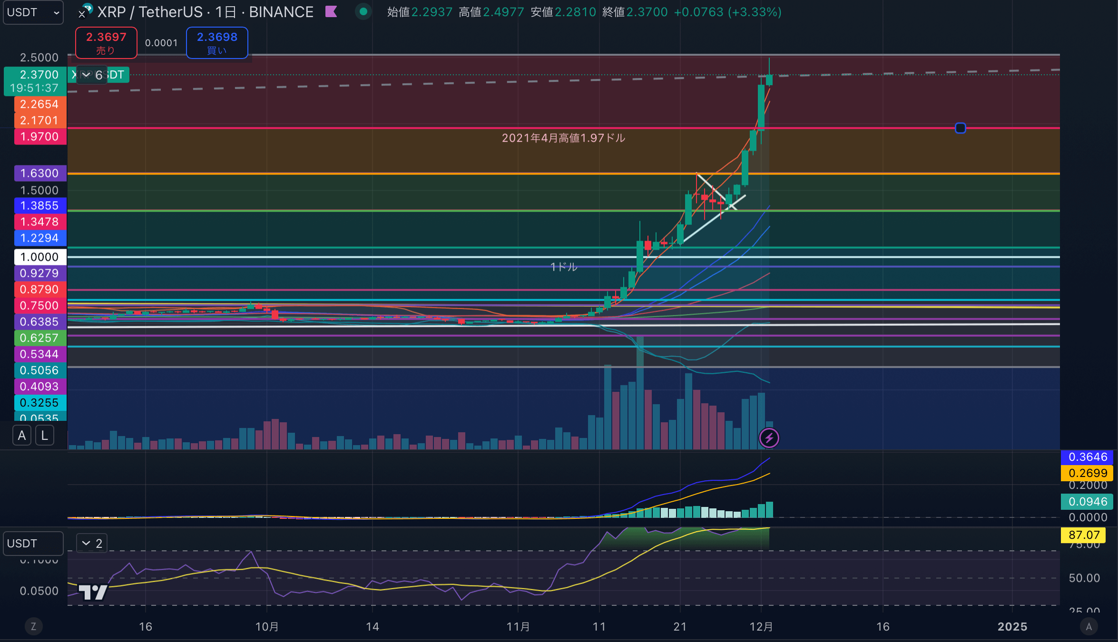The height and width of the screenshot is (642, 1118).
Task: Click the TradingView logo
Action: tap(93, 592)
